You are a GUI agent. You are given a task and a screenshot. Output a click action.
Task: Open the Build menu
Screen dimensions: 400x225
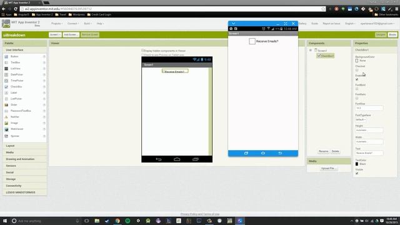(x=87, y=24)
